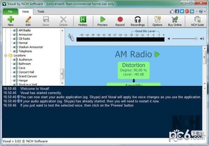Open the blue Help question mark icon
Viewport: 209px width, 146px height.
click(201, 11)
